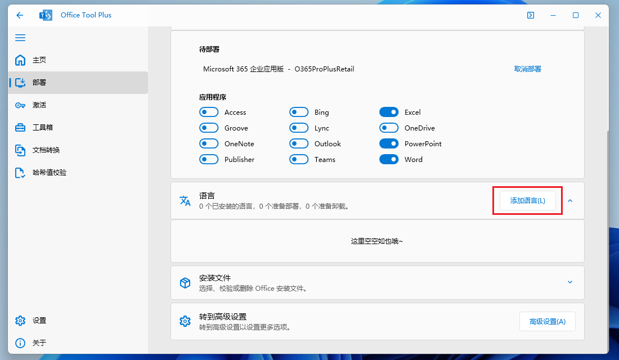Screen dimensions: 619x360
Task: Click 添加语言(L) button
Action: 528,200
